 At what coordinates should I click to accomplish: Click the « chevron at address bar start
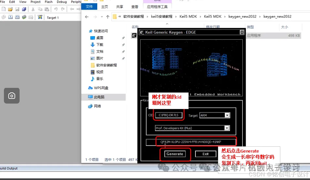pyautogui.click(x=120, y=16)
